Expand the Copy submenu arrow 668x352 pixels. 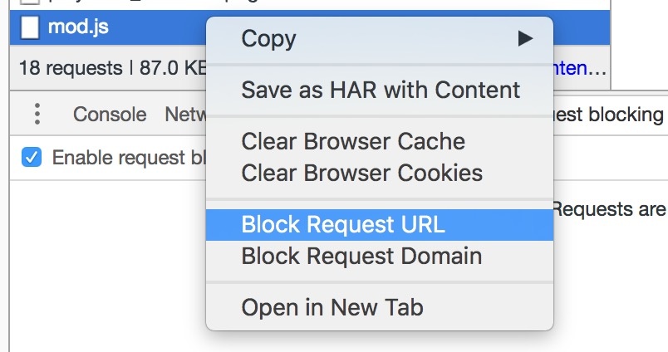pyautogui.click(x=524, y=38)
